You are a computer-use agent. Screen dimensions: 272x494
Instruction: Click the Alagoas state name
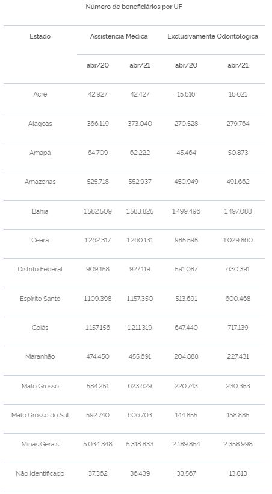pos(40,124)
